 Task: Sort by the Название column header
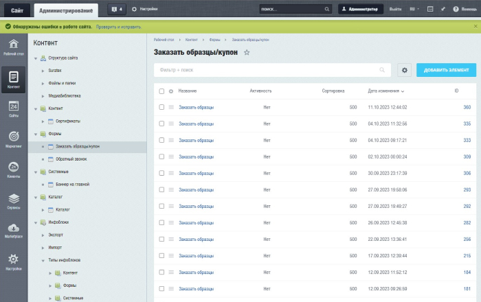click(x=188, y=91)
